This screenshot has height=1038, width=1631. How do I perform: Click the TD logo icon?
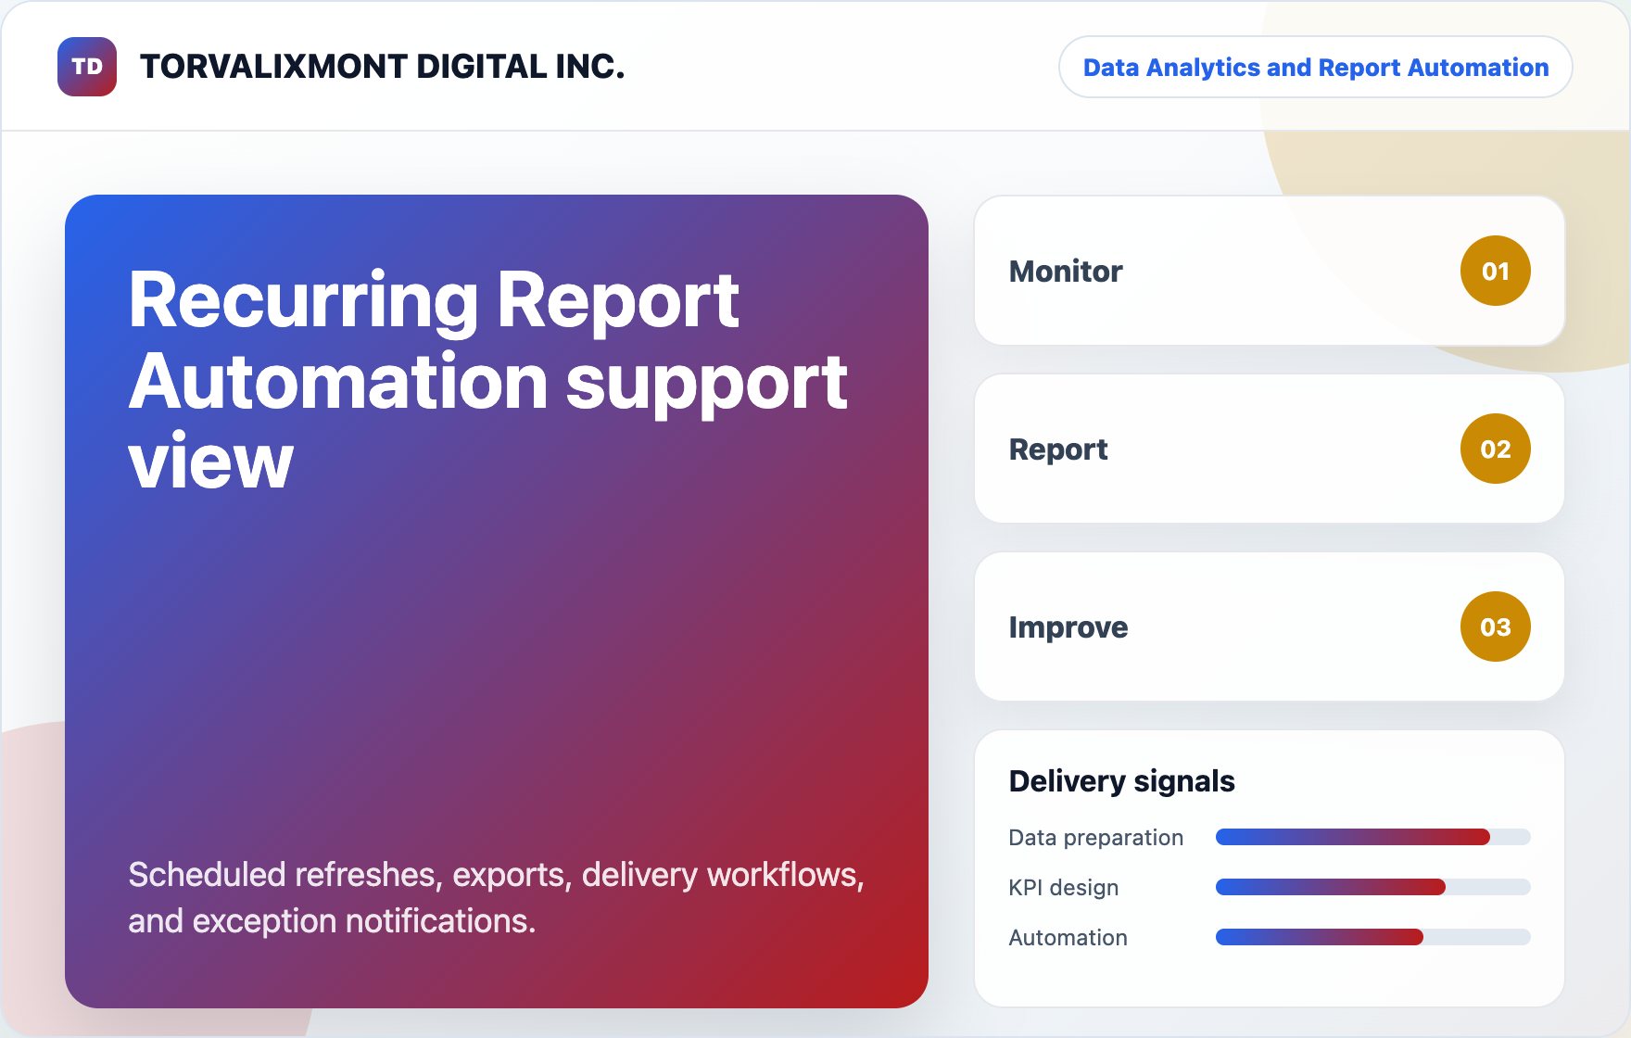click(x=87, y=67)
